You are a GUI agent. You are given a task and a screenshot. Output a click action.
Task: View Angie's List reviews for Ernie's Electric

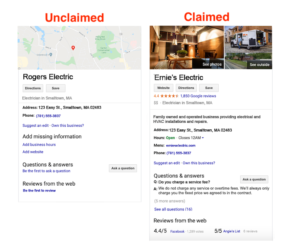(231, 231)
